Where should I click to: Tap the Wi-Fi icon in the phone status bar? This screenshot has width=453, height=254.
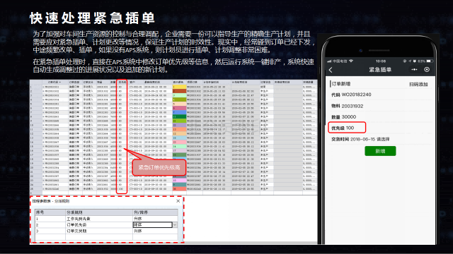click(x=351, y=61)
